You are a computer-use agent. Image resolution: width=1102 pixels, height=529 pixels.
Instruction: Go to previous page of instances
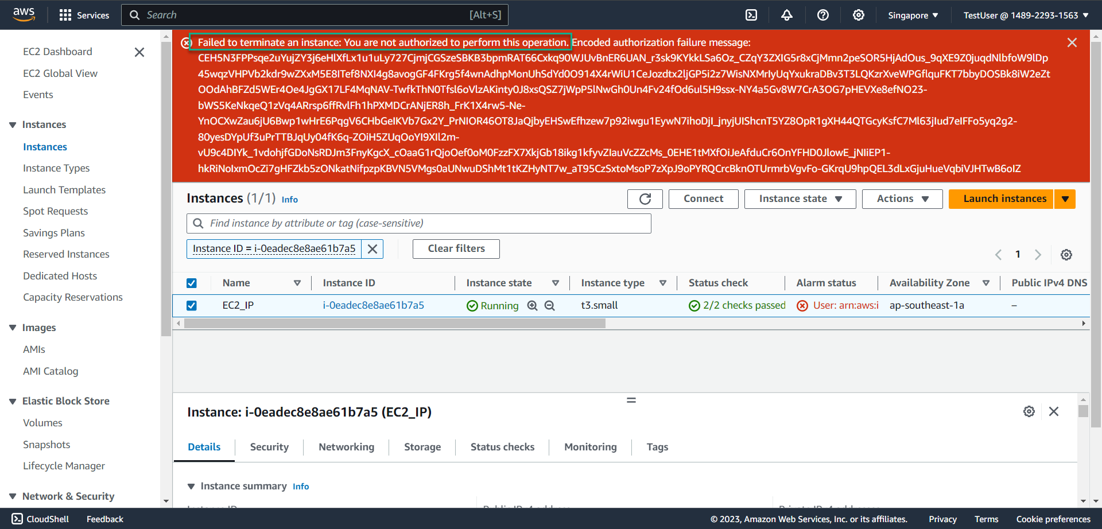pos(998,255)
